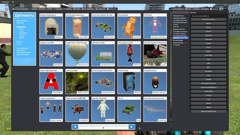This screenshot has height=135, width=240.
Task: Open the green platform dupe by MasterCadet
Action: [x=103, y=26]
